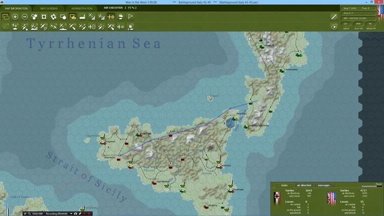Screen dimensions: 384x216
Task: Click the round arrow next button
Action: (x=334, y=26)
